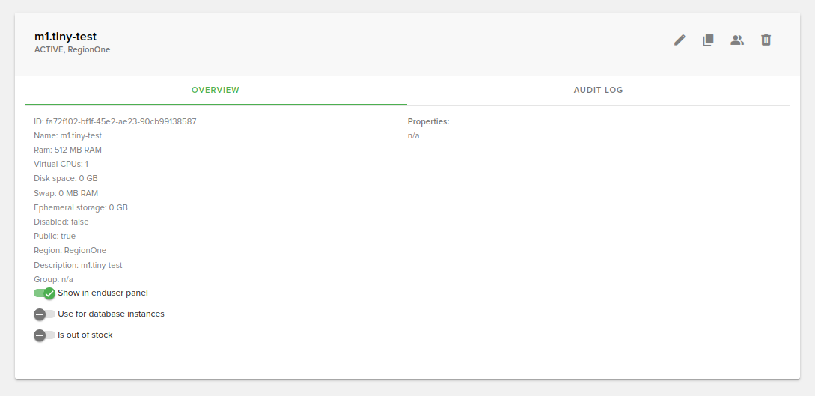This screenshot has width=815, height=396.
Task: Click the Ephemeral storage: 0 GB line
Action: [x=81, y=207]
